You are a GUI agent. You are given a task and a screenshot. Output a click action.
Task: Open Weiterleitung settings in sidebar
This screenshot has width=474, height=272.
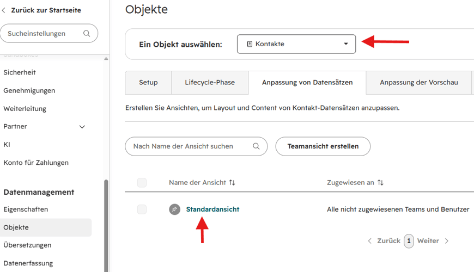click(x=25, y=109)
